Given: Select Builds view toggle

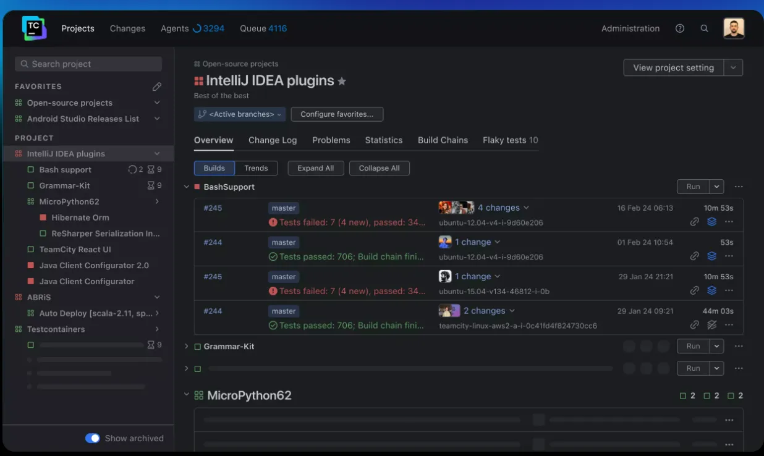Looking at the screenshot, I should pyautogui.click(x=214, y=168).
